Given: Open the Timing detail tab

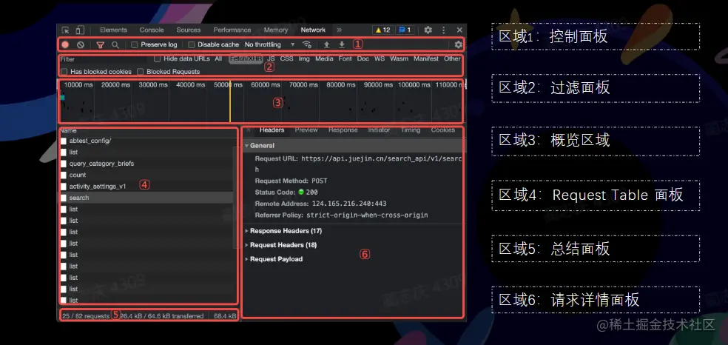Looking at the screenshot, I should [x=411, y=130].
